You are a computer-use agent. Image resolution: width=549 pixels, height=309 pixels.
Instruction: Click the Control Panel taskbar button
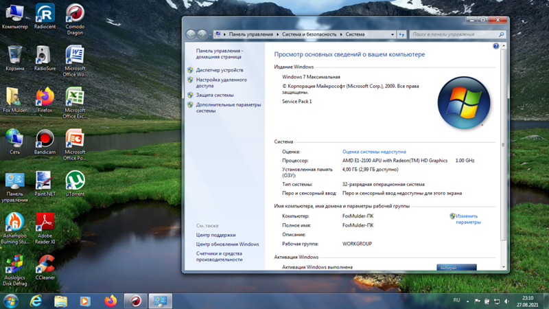[x=161, y=301]
